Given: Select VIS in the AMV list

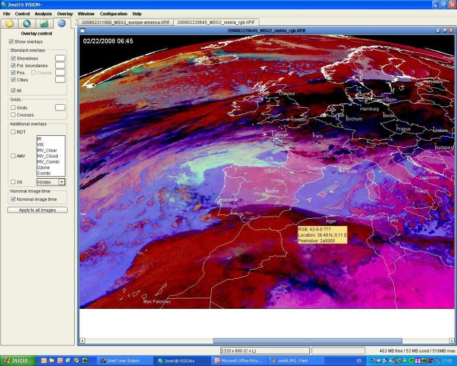Looking at the screenshot, I should (x=51, y=144).
